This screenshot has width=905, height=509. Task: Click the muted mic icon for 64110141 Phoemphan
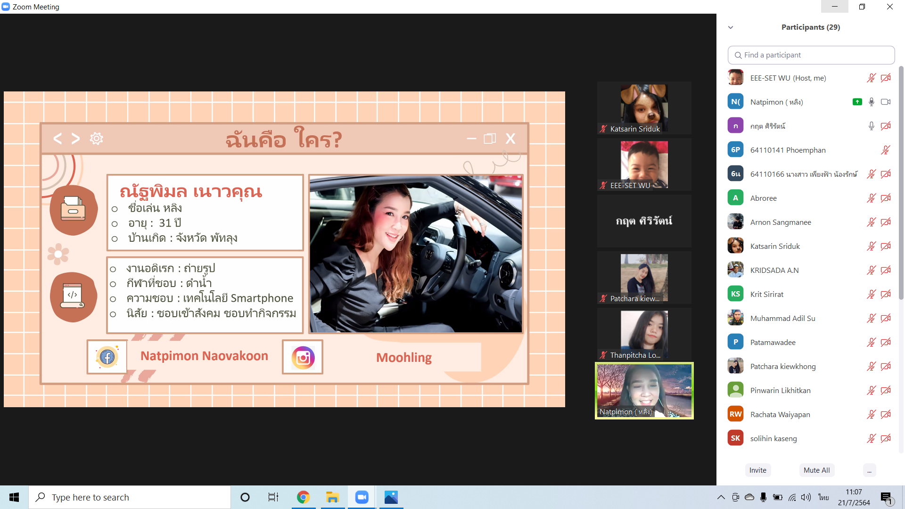point(886,150)
